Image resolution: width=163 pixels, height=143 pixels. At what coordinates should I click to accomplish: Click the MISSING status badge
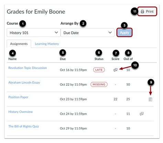(x=99, y=84)
